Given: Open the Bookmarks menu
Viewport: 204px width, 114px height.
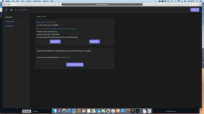Looking at the screenshot, I should click(x=37, y=1).
